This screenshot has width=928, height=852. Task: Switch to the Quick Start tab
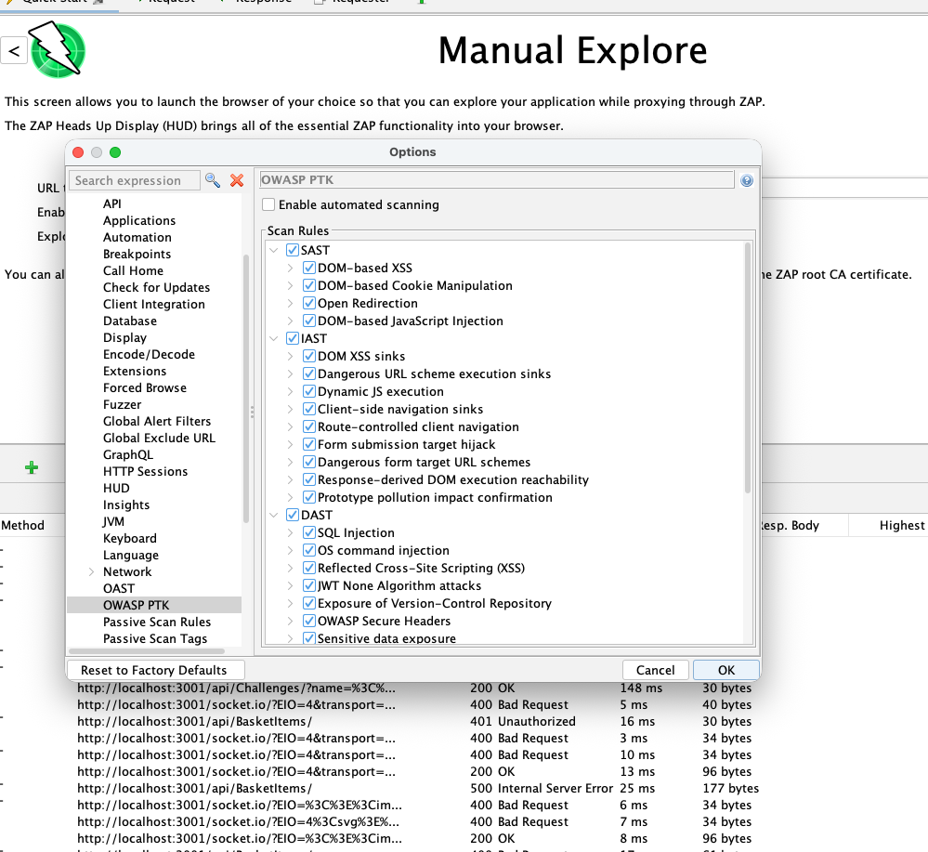tap(56, 3)
